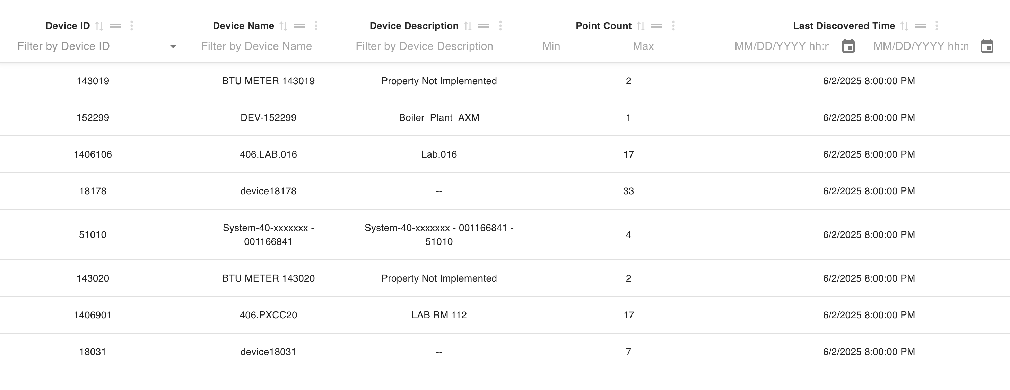Open filter mode icon for Device ID
This screenshot has height=390, width=1010.
point(115,26)
